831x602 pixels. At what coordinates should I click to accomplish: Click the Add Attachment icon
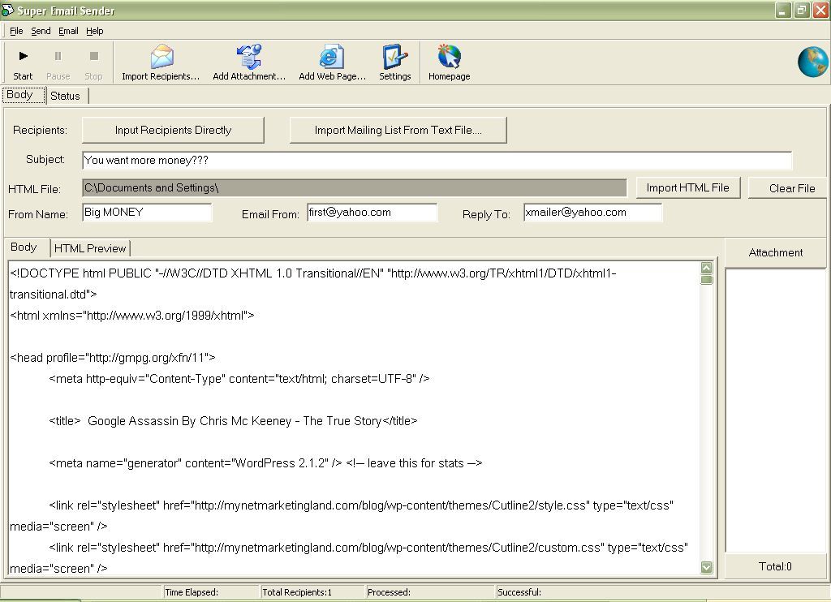tap(248, 61)
